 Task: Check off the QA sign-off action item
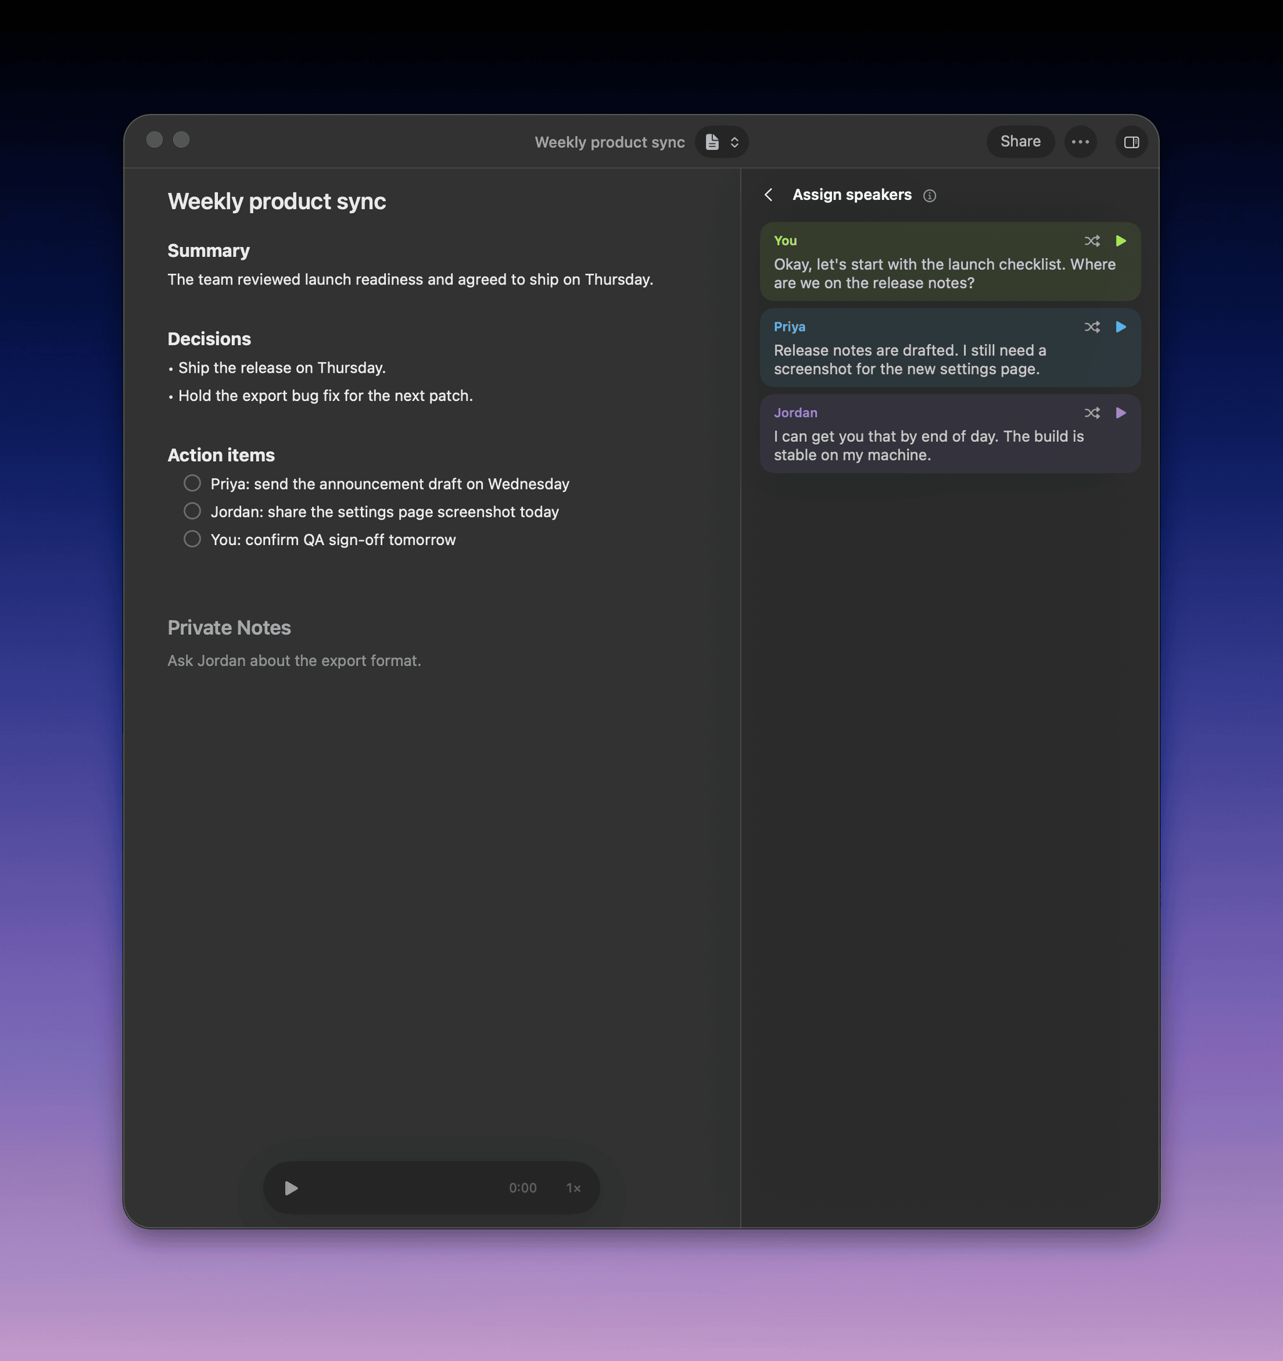(x=192, y=539)
